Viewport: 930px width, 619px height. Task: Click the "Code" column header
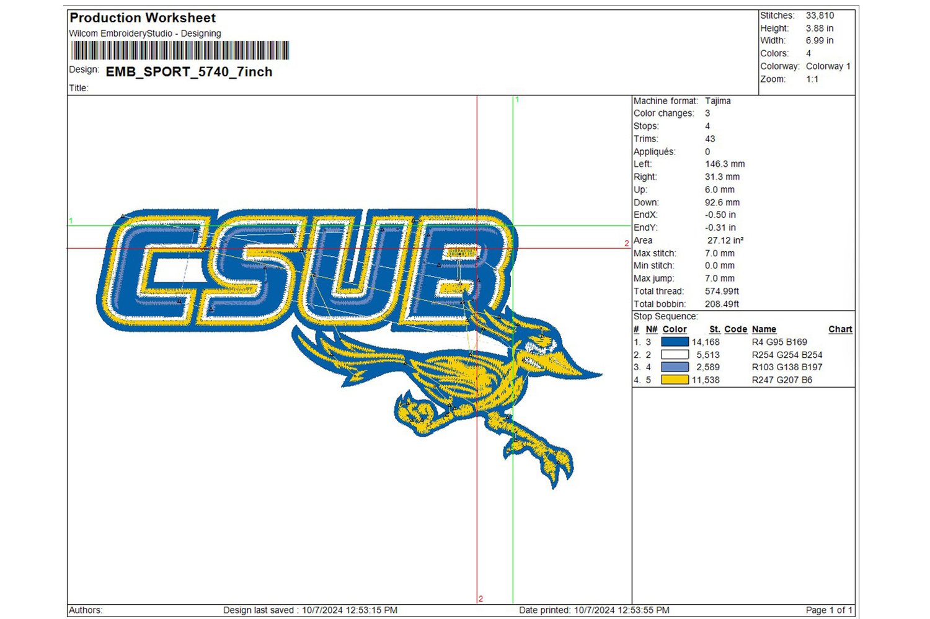tap(736, 330)
